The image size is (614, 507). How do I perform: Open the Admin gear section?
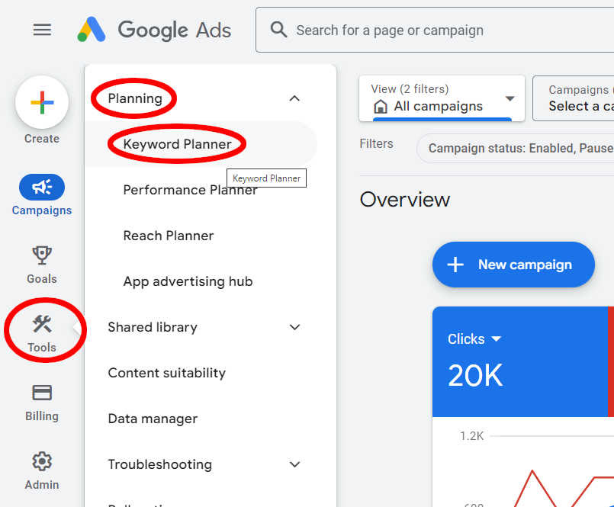pyautogui.click(x=42, y=471)
